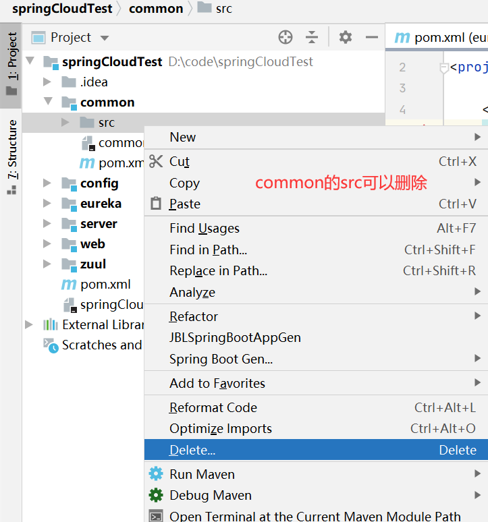The height and width of the screenshot is (522, 488).
Task: Click the Run Maven gear icon
Action: [x=155, y=473]
